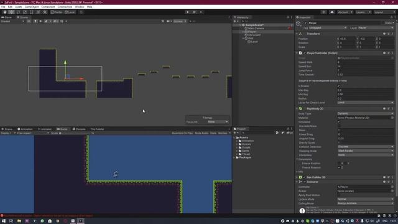Image resolution: width=398 pixels, height=224 pixels.
Task: Open the Account dropdown
Action: tap(345, 12)
